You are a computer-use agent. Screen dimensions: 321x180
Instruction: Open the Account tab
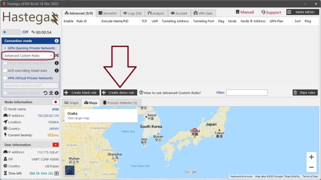[x=179, y=13]
